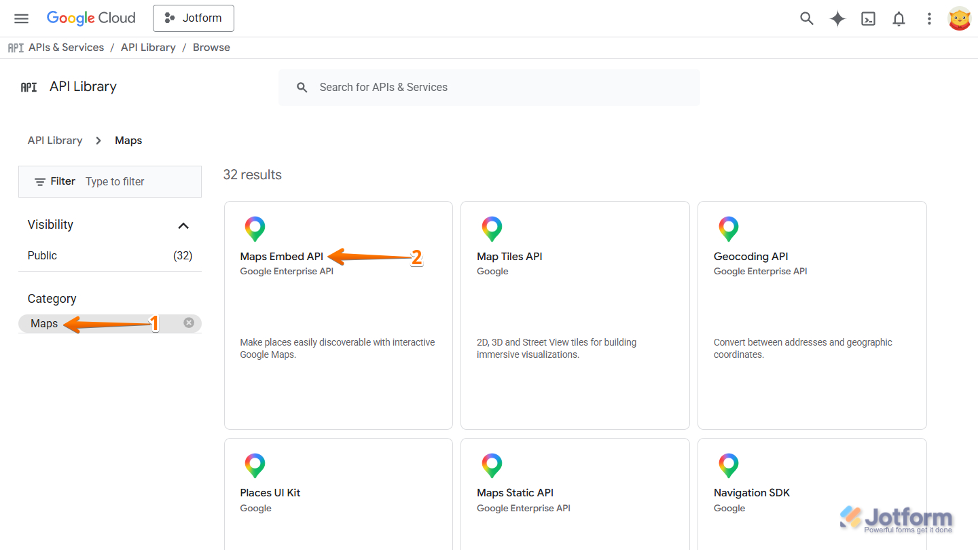Screen dimensions: 978x550
Task: Open the navigation hamburger menu
Action: click(21, 18)
